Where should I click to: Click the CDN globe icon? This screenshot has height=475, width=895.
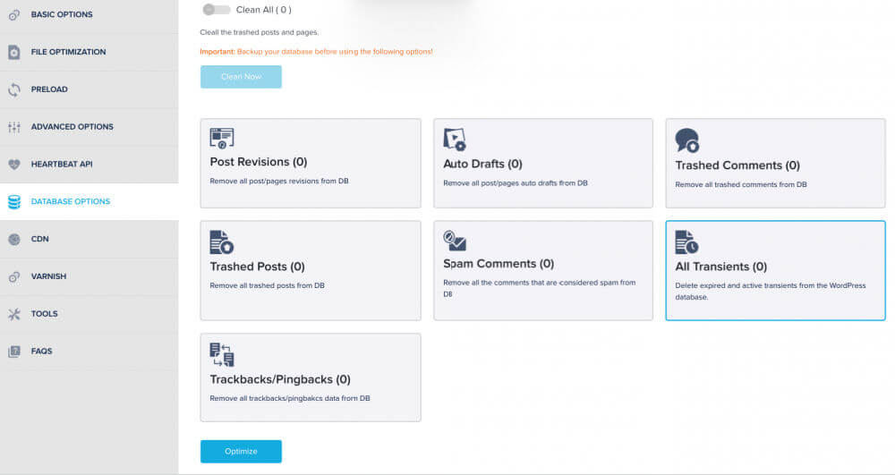point(14,239)
